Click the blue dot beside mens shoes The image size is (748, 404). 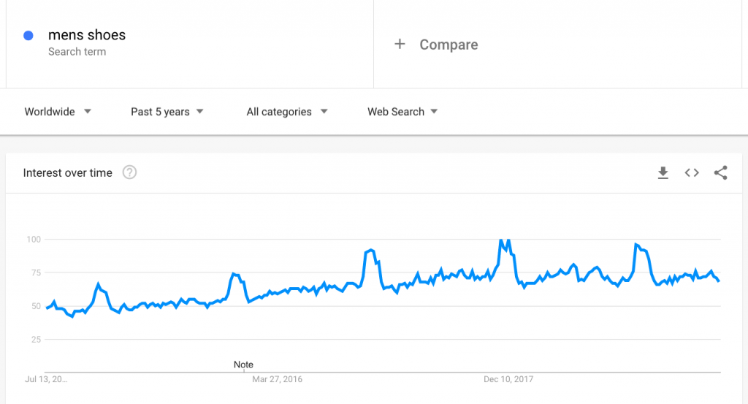coord(28,35)
